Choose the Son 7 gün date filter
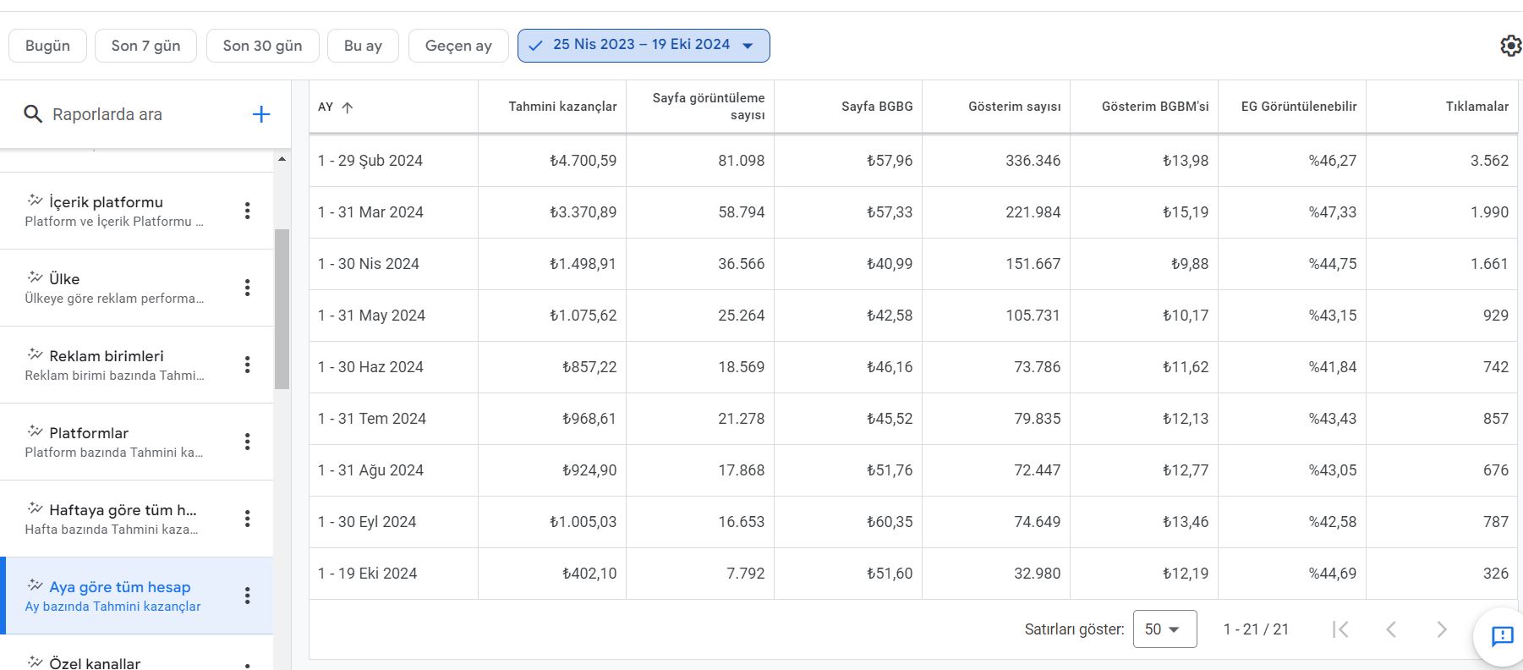 pos(145,46)
